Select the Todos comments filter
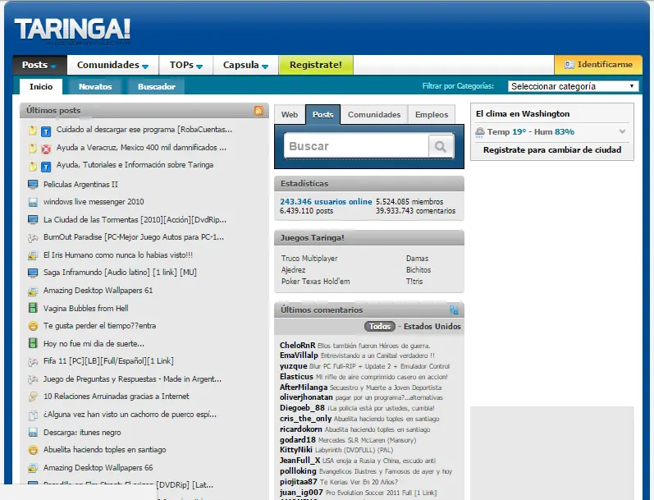 point(380,327)
